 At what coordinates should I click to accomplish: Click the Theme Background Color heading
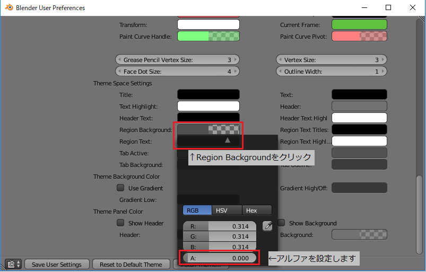127,177
